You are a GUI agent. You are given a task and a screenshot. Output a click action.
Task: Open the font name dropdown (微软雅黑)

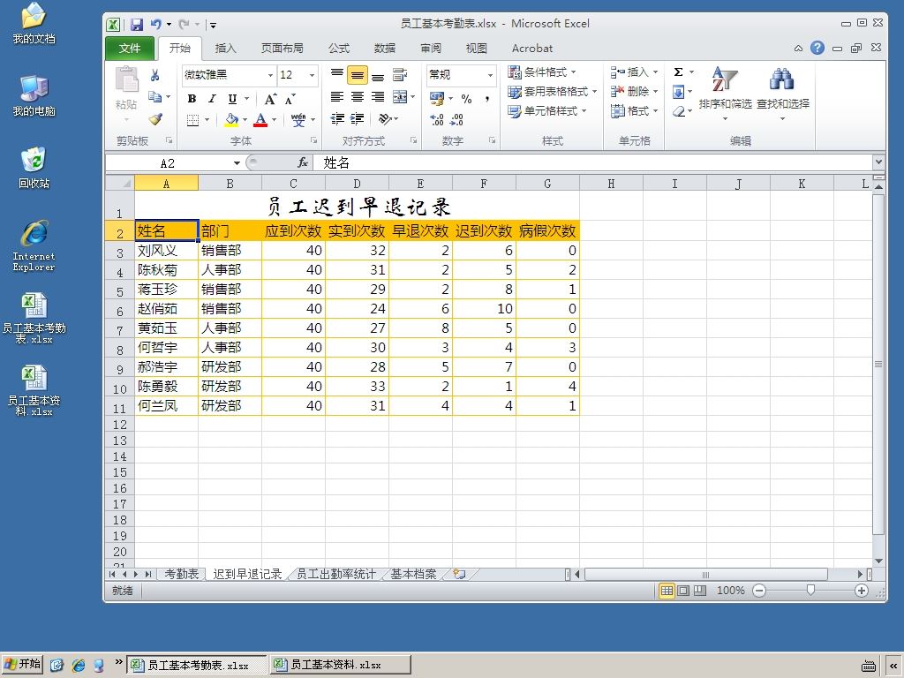point(270,75)
